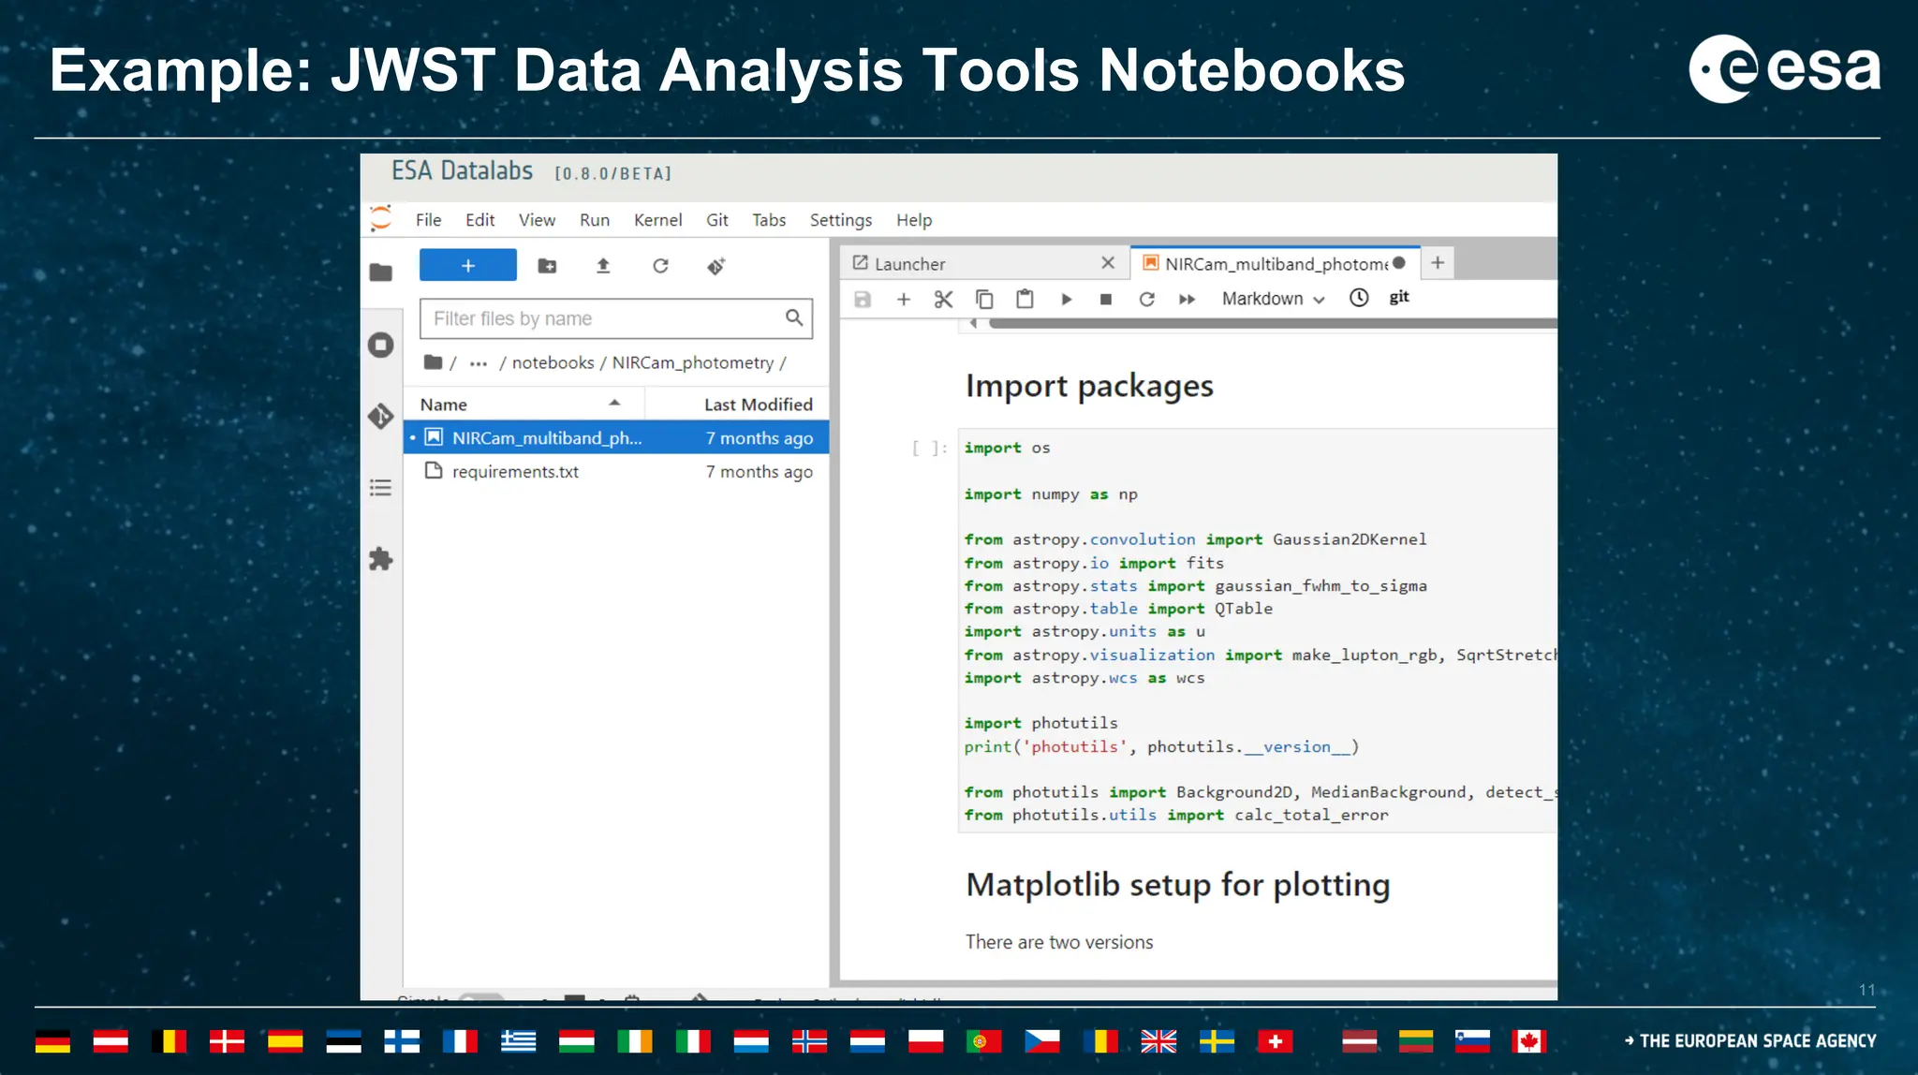The width and height of the screenshot is (1918, 1075).
Task: Click the cell execution prompt brackets
Action: [929, 449]
